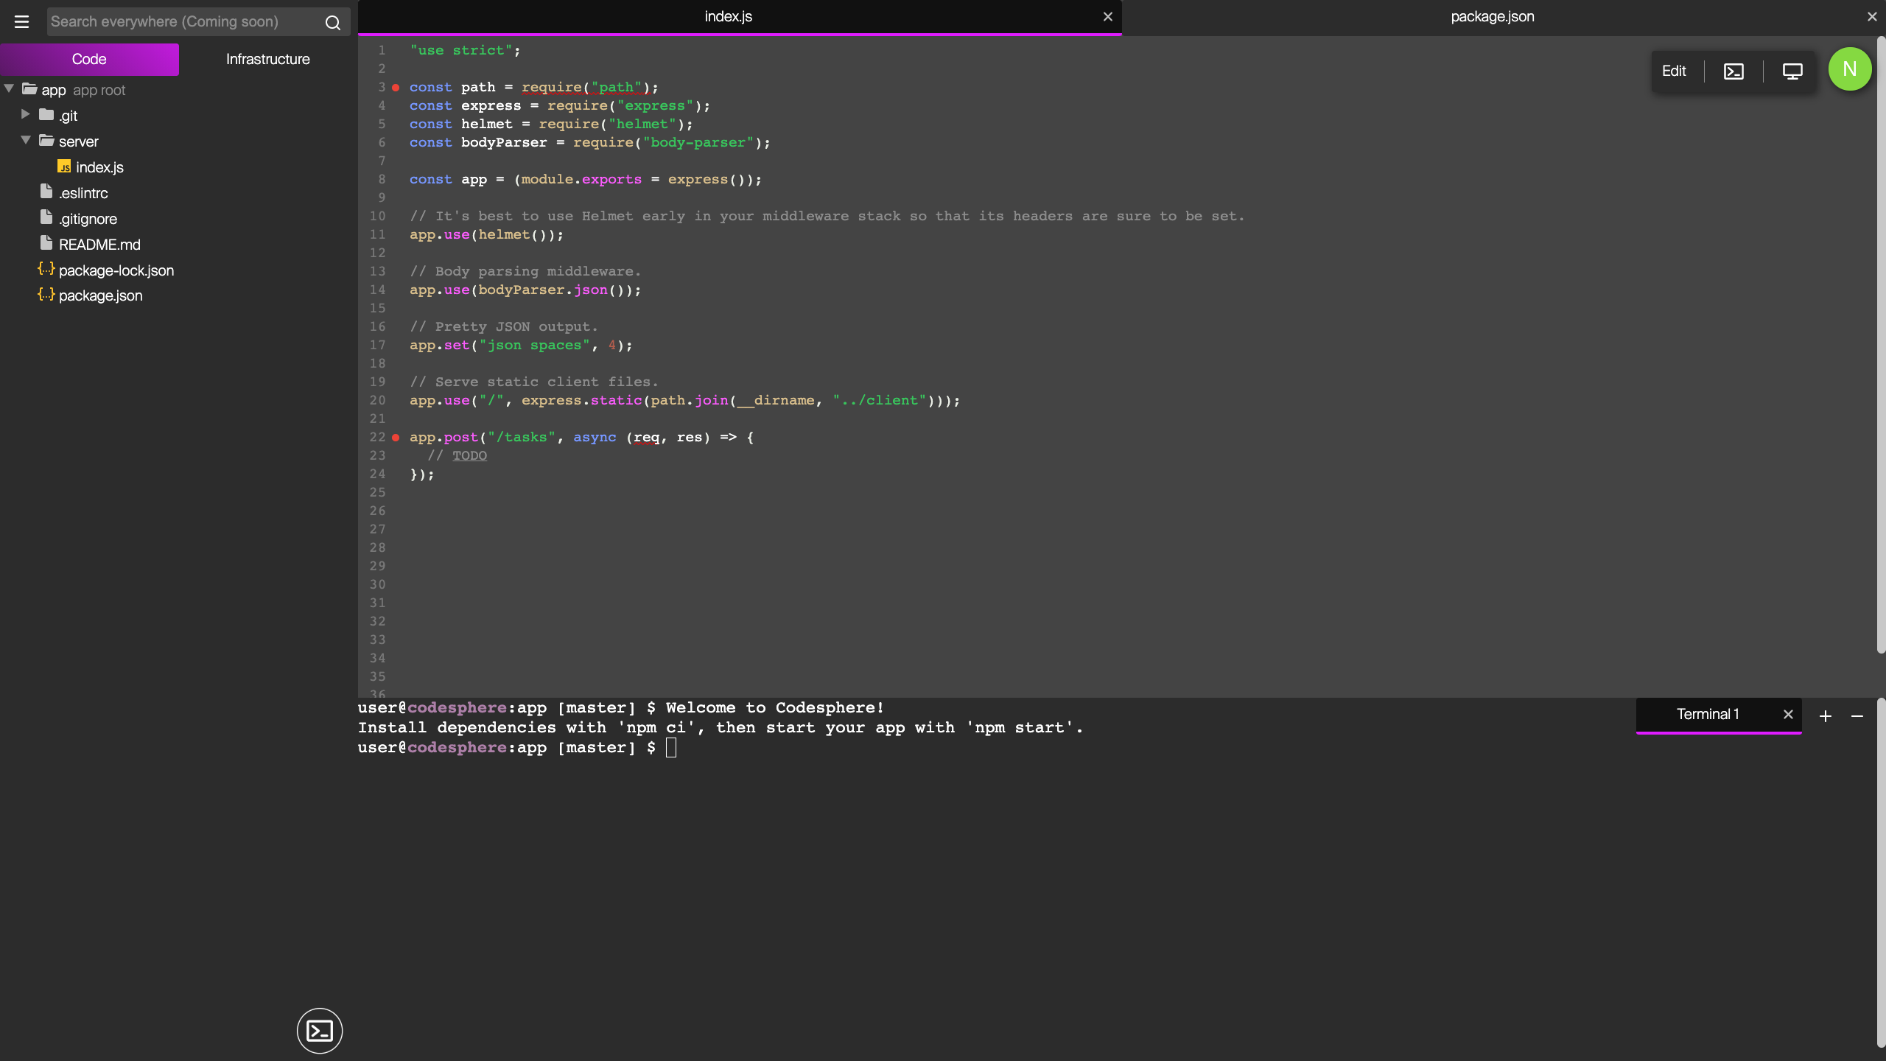Image resolution: width=1886 pixels, height=1061 pixels.
Task: Open the terminal icon in the top toolbar
Action: point(1733,71)
